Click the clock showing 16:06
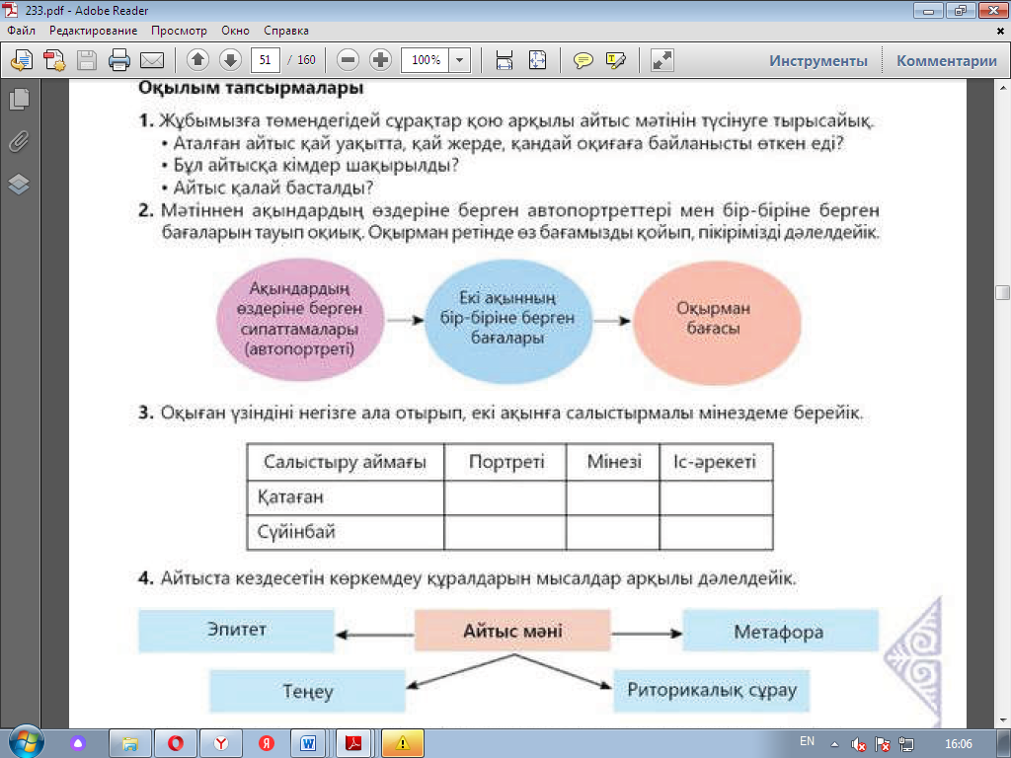Screen dimensions: 1011x758 (958, 744)
